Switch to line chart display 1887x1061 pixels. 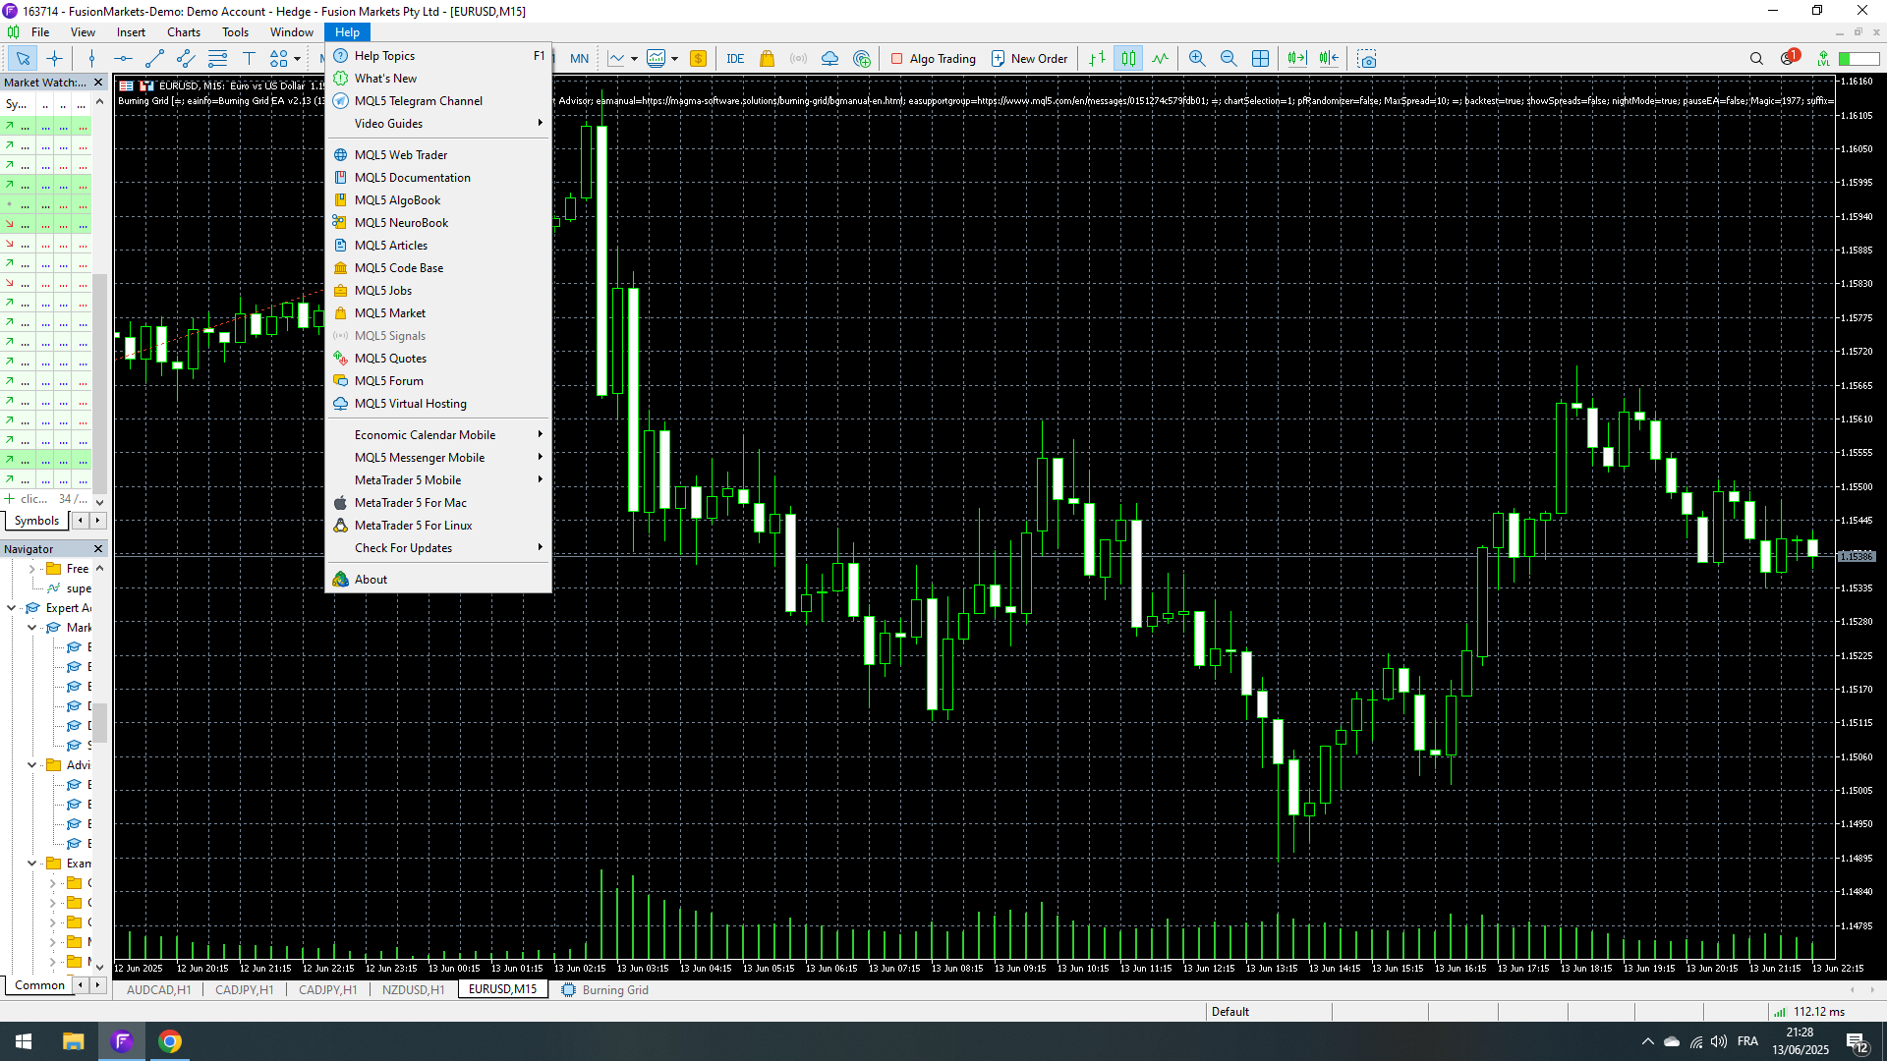(1161, 59)
